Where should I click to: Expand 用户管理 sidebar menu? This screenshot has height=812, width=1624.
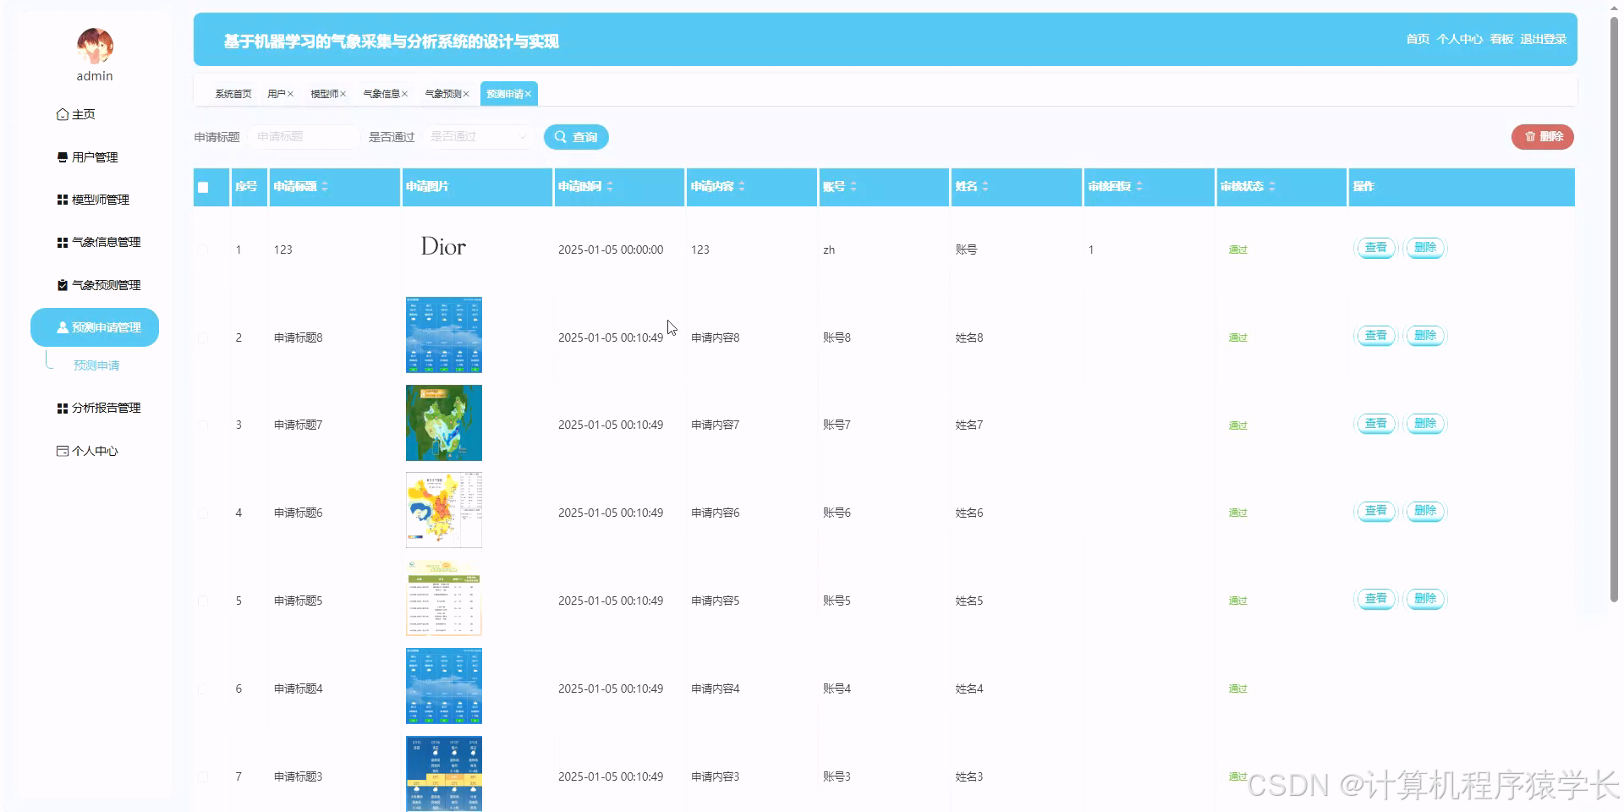click(95, 157)
